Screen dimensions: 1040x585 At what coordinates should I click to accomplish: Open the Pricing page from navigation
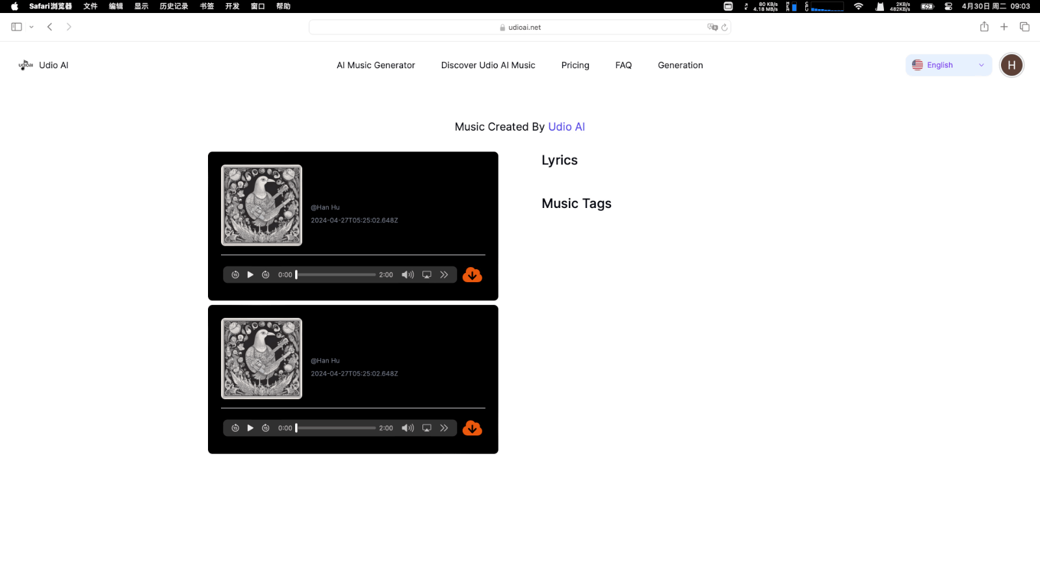575,65
